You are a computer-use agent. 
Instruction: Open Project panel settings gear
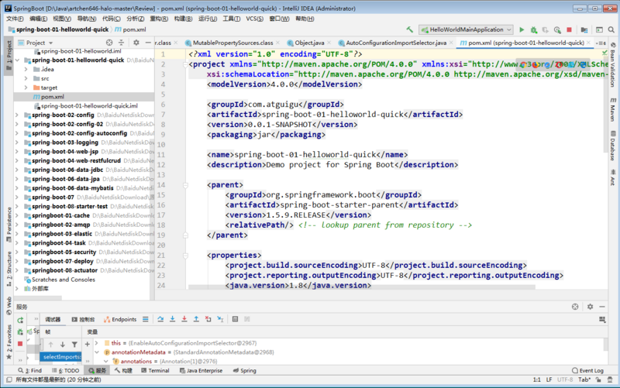tap(136, 43)
